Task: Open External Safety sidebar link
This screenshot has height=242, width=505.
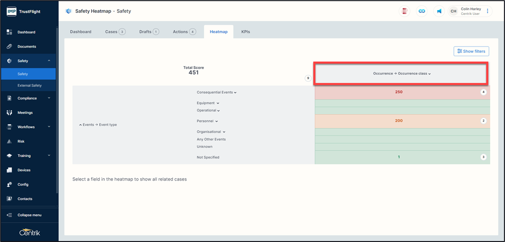Action: tap(29, 85)
